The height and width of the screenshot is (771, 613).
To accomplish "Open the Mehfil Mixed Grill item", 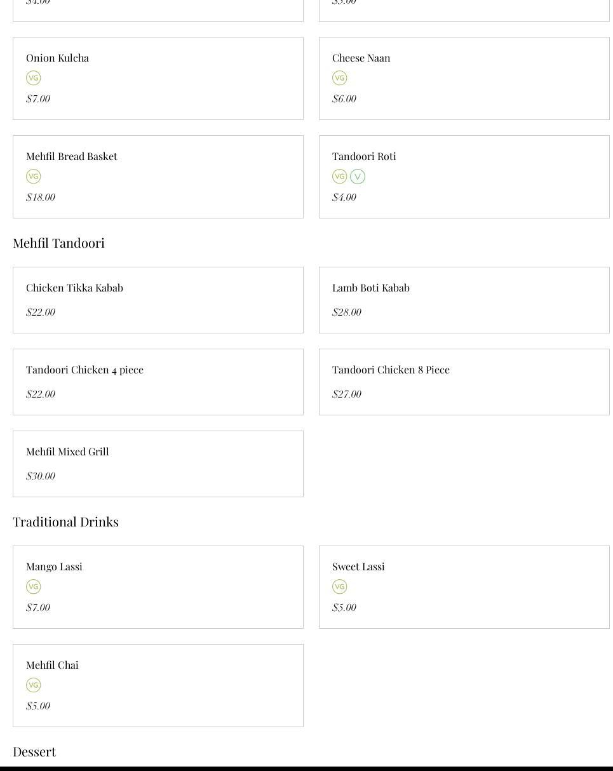I will [158, 464].
